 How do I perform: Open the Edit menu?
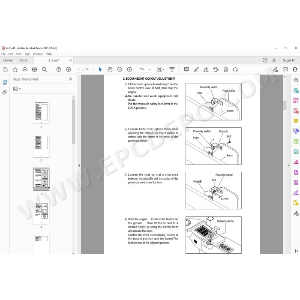(11, 54)
